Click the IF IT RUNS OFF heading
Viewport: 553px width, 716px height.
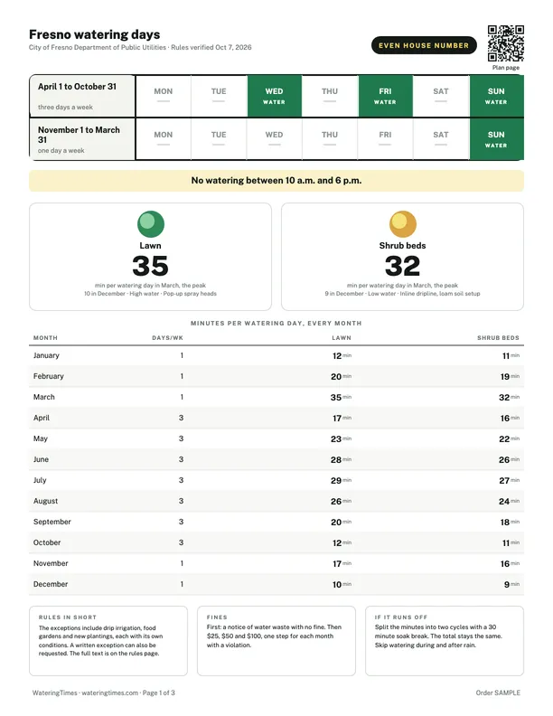click(401, 617)
